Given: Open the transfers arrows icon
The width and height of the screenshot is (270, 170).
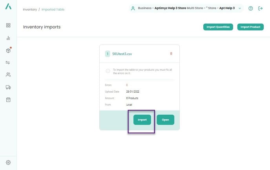Looking at the screenshot, I should (8, 62).
